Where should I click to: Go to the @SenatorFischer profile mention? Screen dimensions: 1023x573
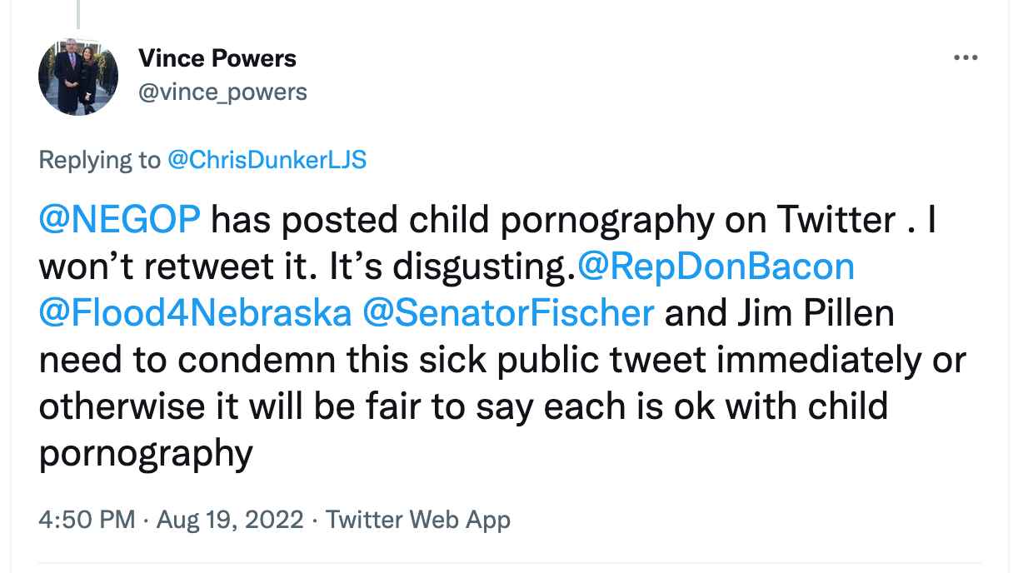508,313
